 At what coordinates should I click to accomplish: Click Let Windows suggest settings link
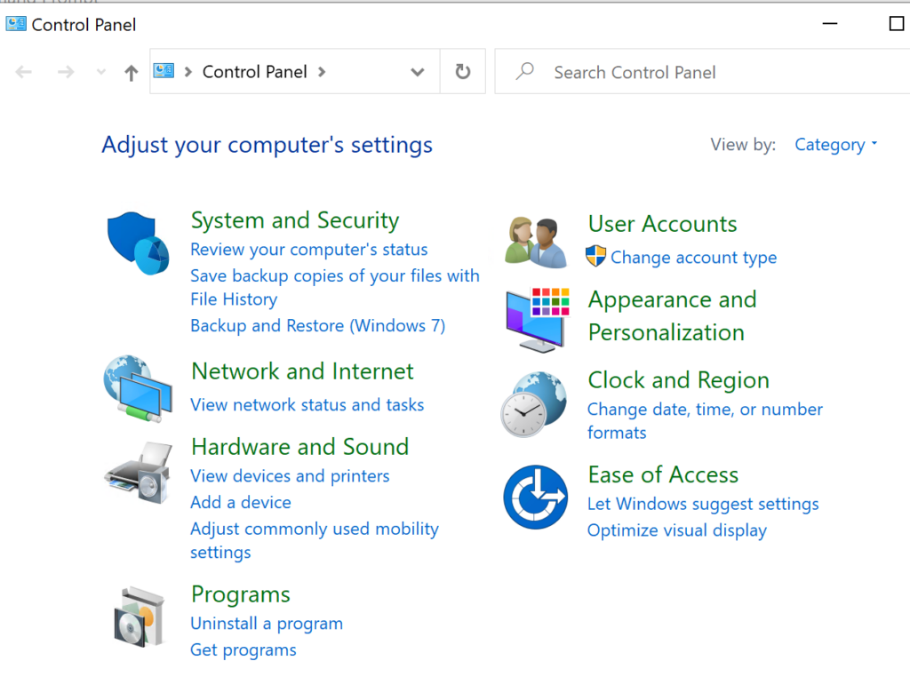tap(703, 504)
